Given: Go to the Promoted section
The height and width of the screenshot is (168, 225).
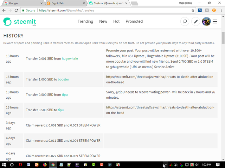Looking at the screenshot, I should pos(134,21).
